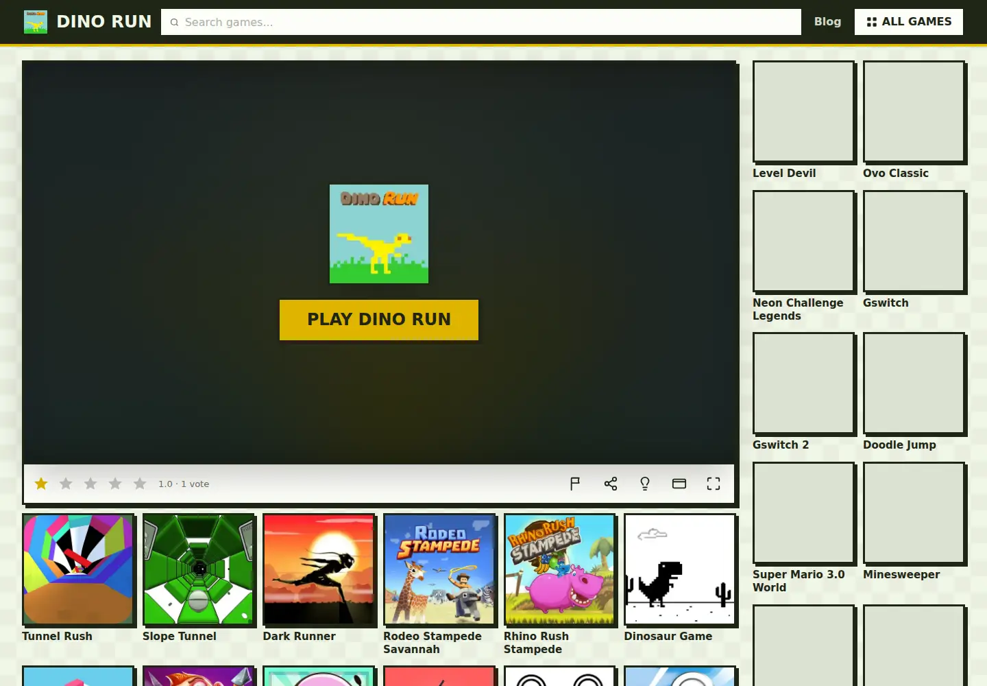
Task: Open the ALL GAMES menu
Action: click(909, 22)
